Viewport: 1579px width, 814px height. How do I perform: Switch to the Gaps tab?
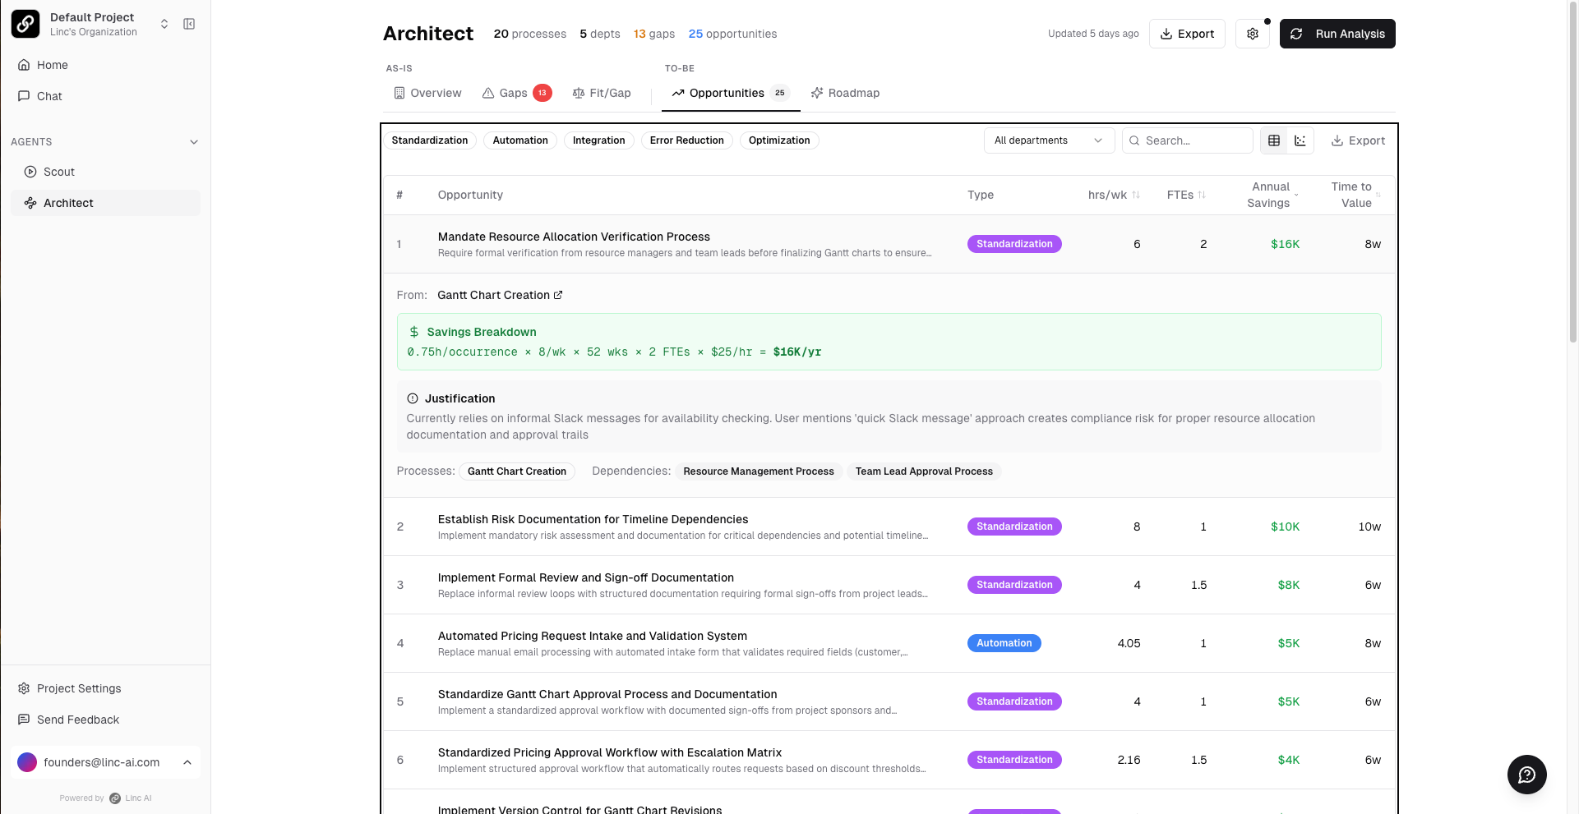click(x=515, y=93)
